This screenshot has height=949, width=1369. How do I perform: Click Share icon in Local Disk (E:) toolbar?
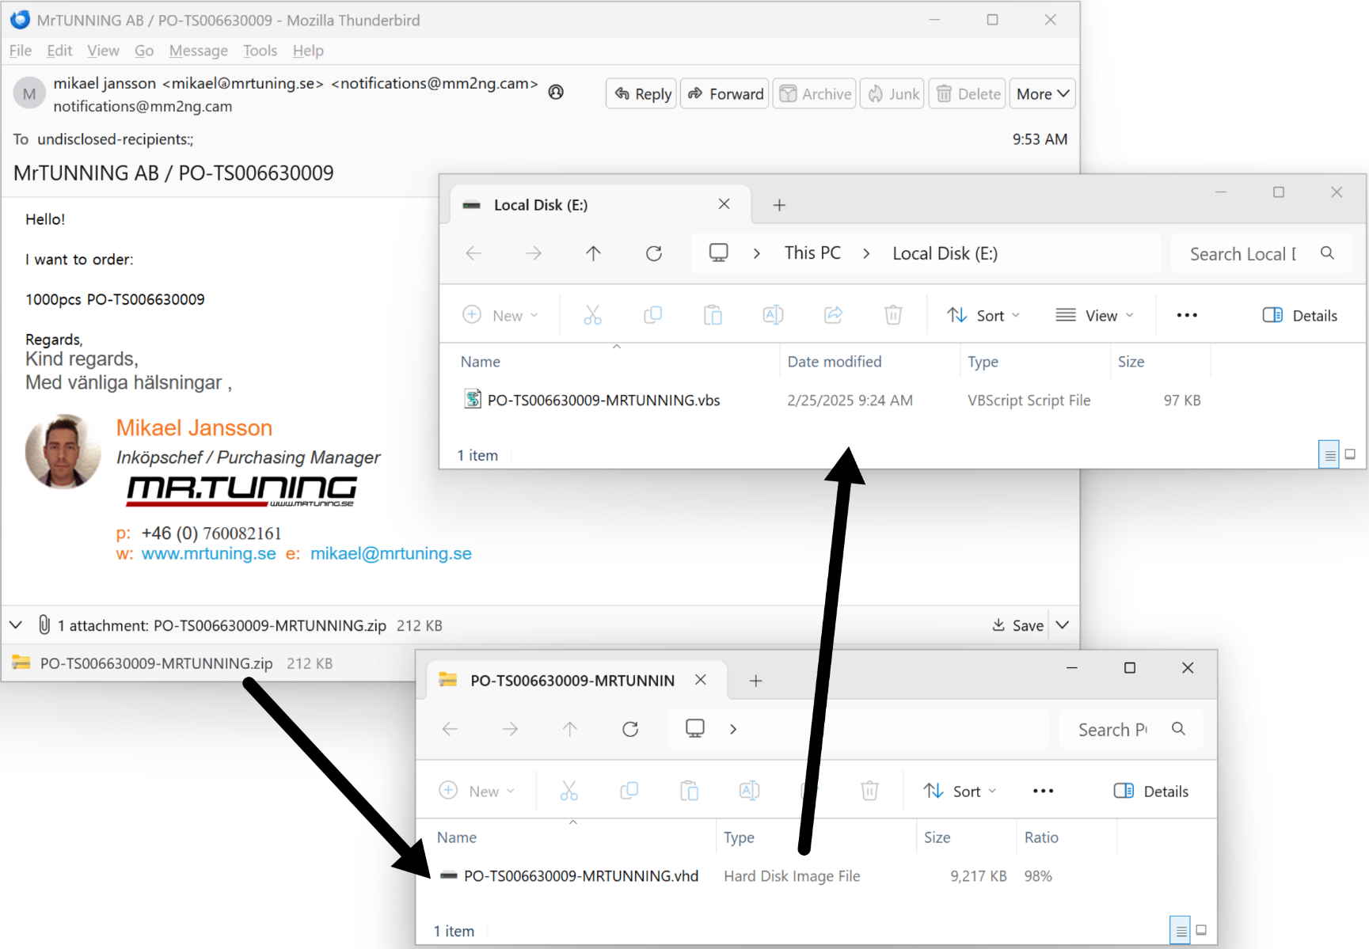coord(833,315)
